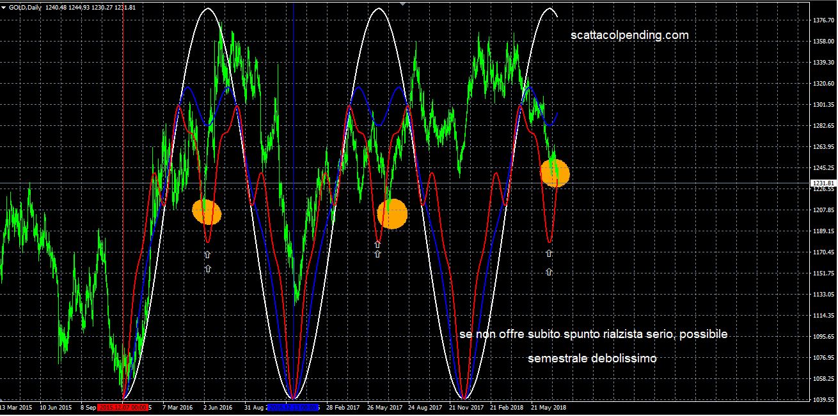
Task: Select the 'semestrale debolissimo' text label
Action: (592, 358)
